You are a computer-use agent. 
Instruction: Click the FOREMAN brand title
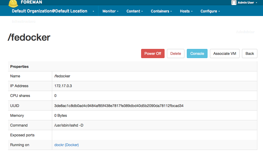pos(31,2)
